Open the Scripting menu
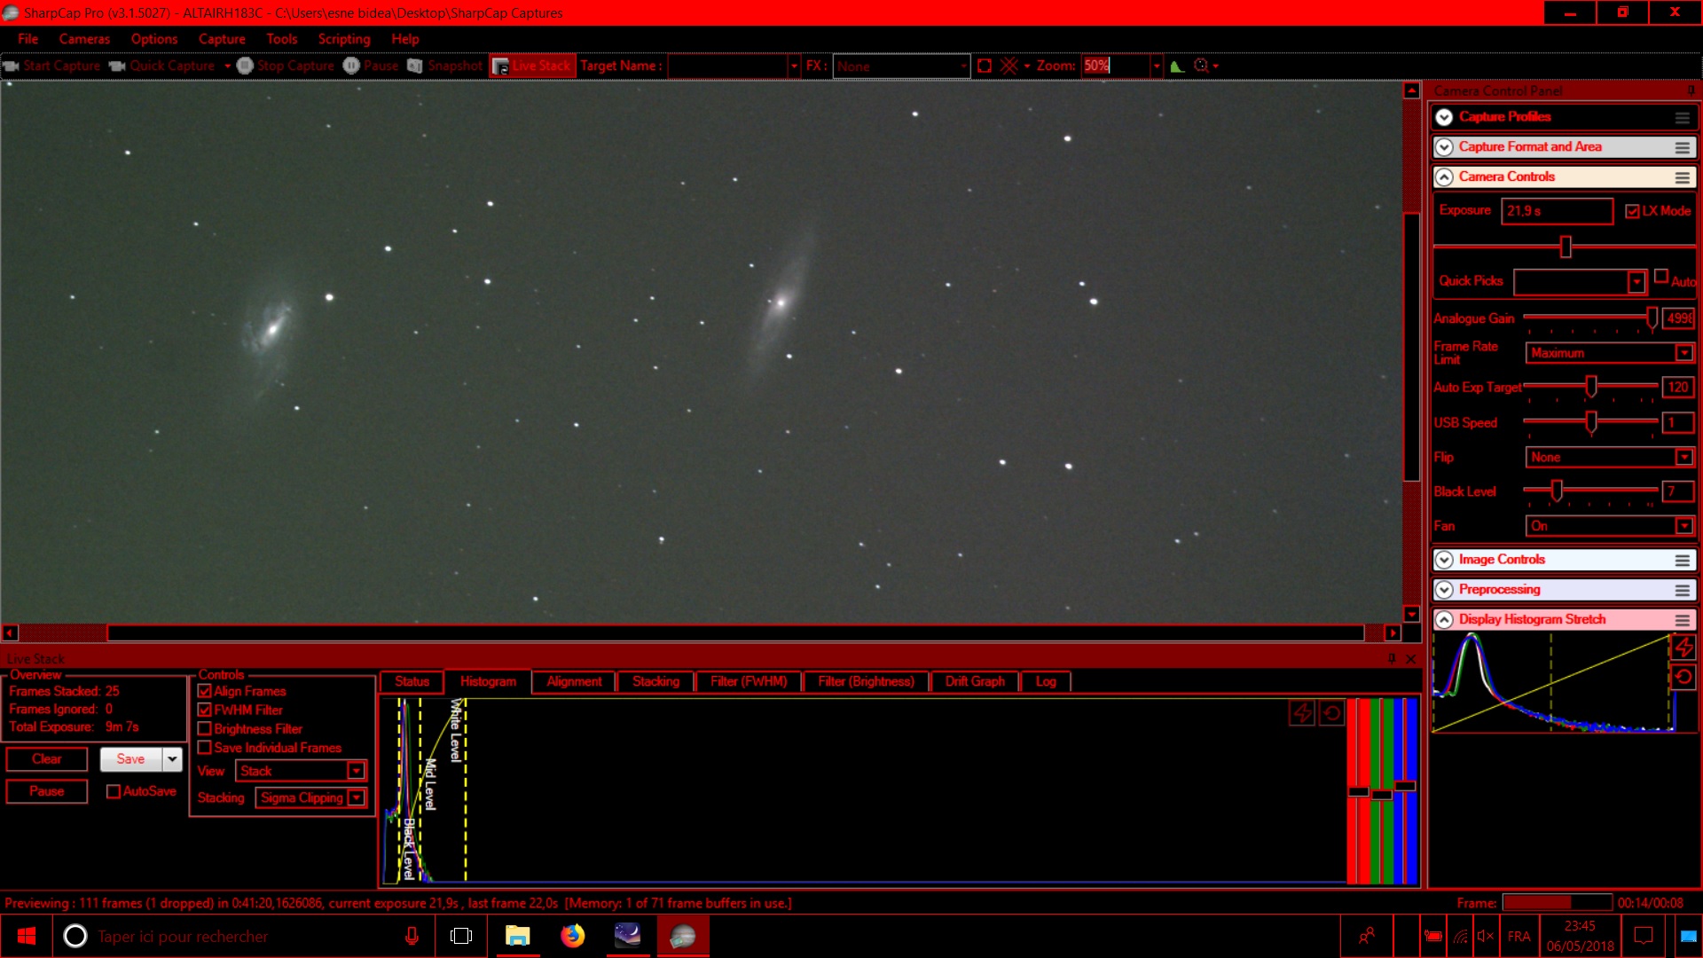 coord(343,39)
